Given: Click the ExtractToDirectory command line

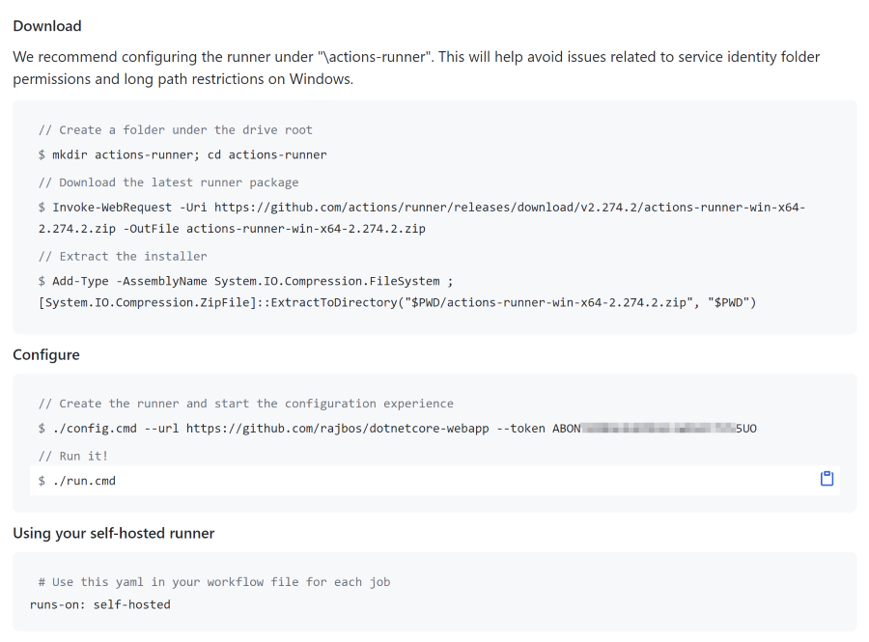Looking at the screenshot, I should [397, 302].
